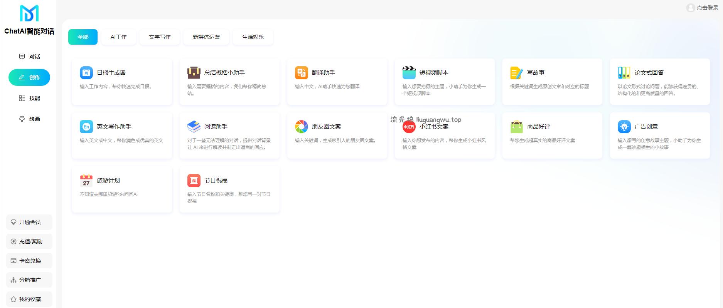Click description 根据关键词生成原创文章和对应的标题
Viewport: 723px width, 308px height.
(x=549, y=87)
